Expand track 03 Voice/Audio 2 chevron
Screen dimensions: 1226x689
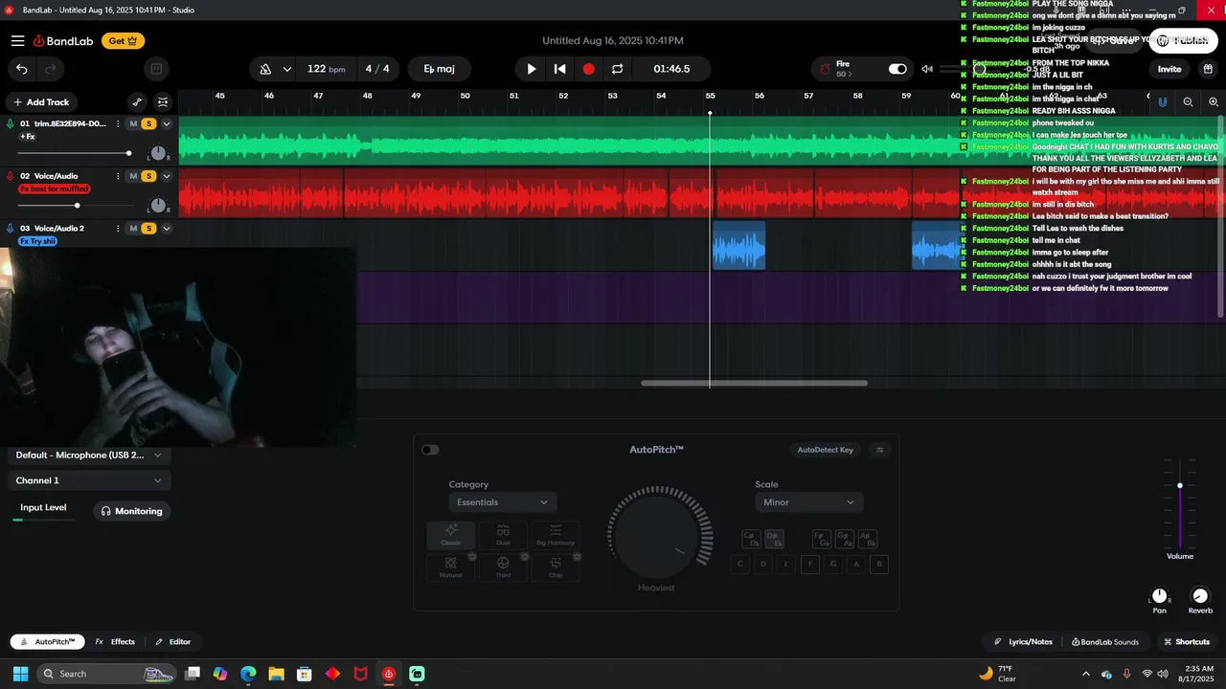point(167,229)
